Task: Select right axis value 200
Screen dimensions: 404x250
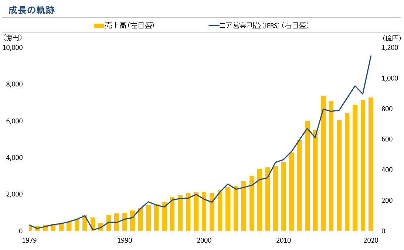Action: (387, 201)
